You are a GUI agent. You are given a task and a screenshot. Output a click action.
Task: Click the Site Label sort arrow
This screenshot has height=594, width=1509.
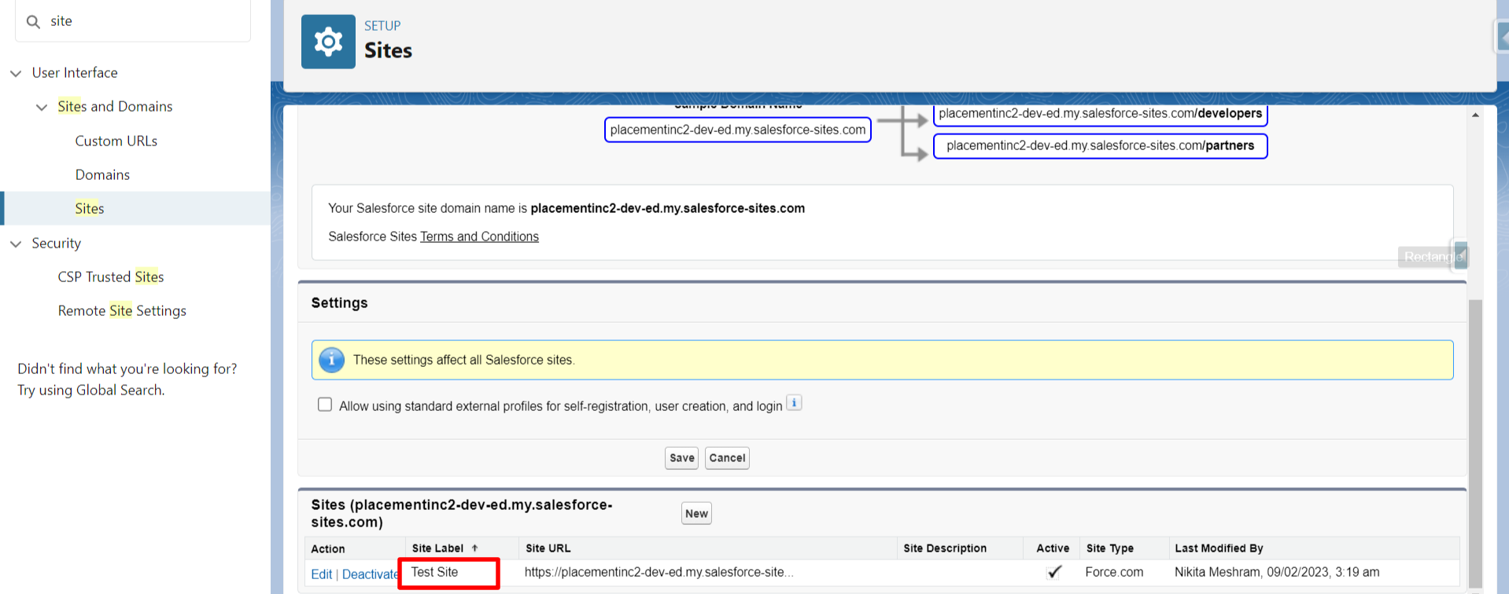click(474, 548)
